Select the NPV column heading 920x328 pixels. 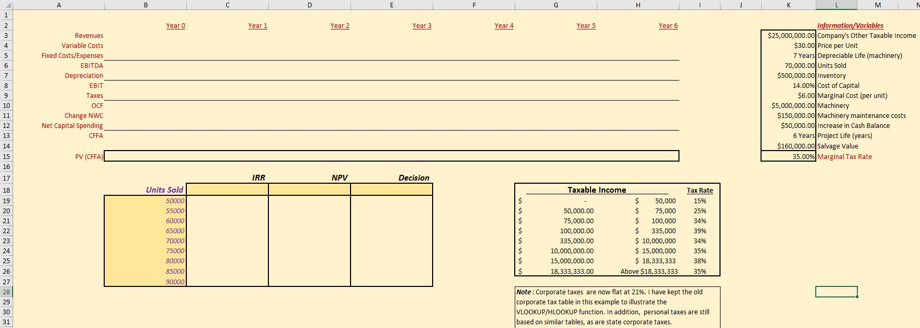pos(339,178)
